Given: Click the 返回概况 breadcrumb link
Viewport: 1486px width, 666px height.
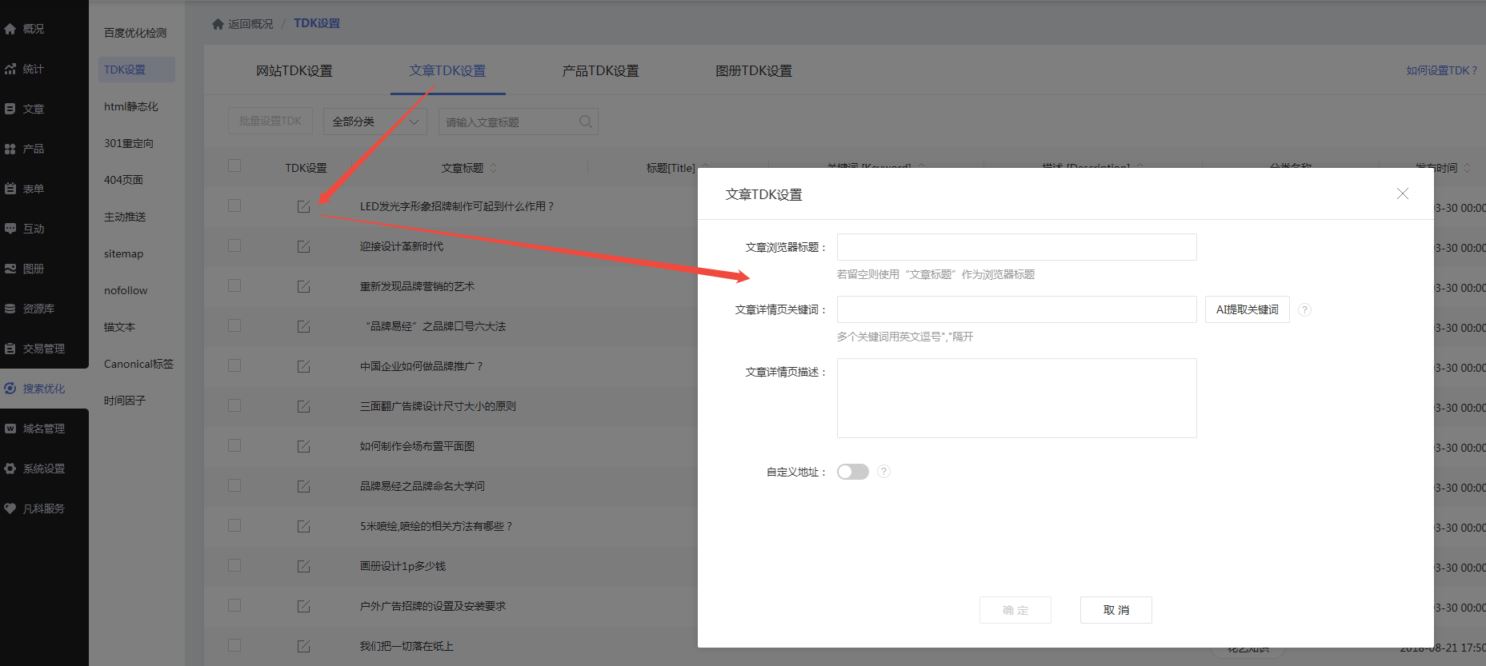Looking at the screenshot, I should pyautogui.click(x=250, y=24).
